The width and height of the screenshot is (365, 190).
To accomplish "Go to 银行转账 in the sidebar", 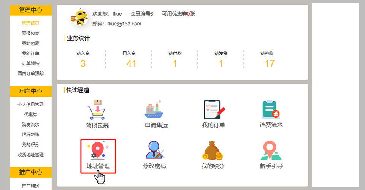I will [x=30, y=135].
